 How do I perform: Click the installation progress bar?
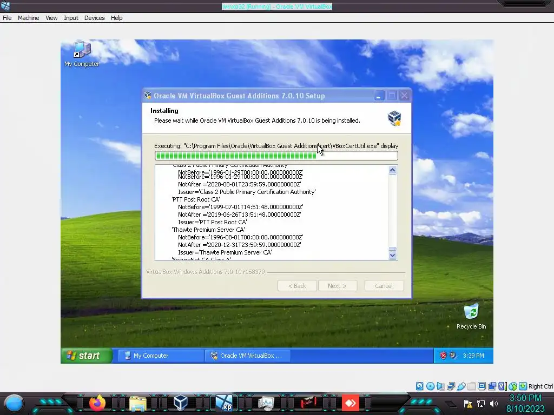[x=276, y=156]
